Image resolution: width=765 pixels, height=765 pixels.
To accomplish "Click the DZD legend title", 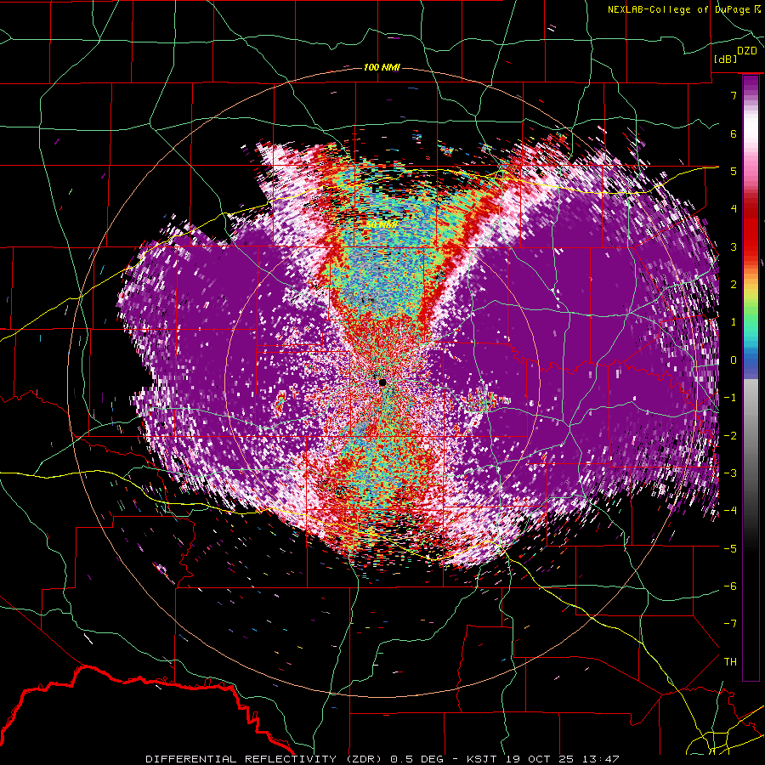I will [747, 51].
